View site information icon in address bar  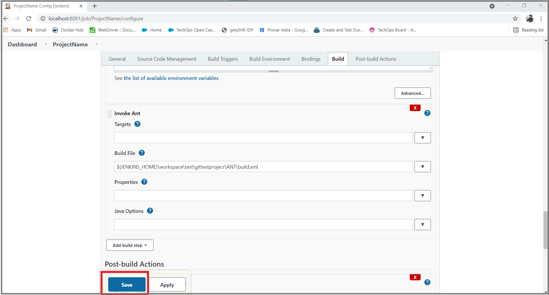click(43, 19)
